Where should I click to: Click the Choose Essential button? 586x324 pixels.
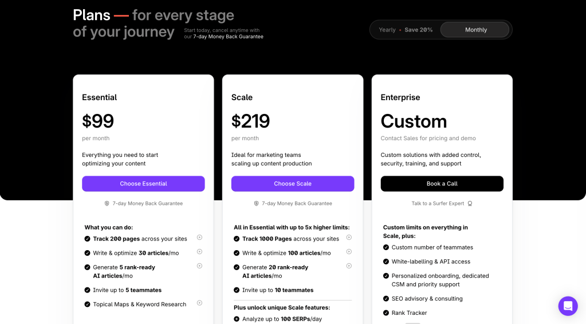pos(143,184)
